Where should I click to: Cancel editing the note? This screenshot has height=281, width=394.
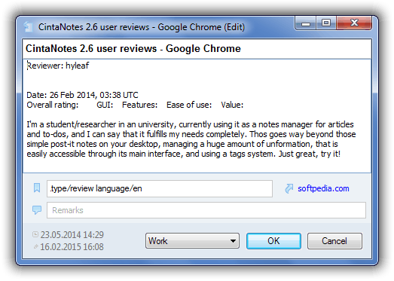point(334,241)
